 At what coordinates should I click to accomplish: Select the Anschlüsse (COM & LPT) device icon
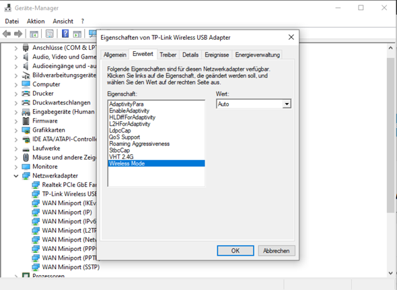[26, 48]
